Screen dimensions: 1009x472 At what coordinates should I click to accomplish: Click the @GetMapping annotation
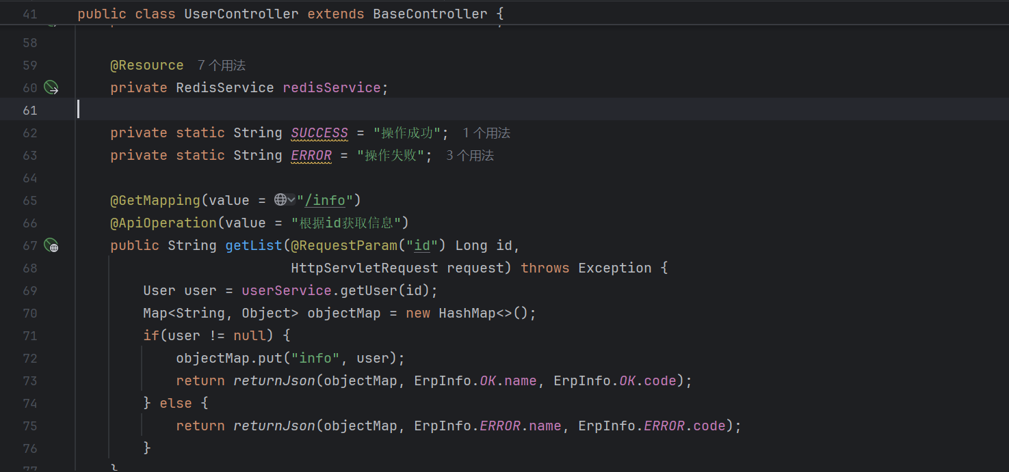(x=155, y=200)
